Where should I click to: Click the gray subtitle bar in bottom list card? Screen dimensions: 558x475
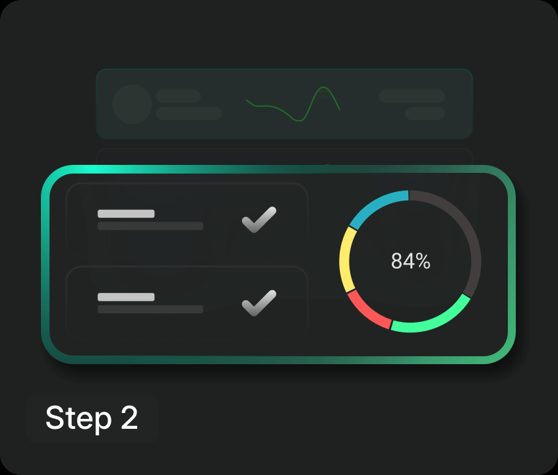[x=150, y=309]
